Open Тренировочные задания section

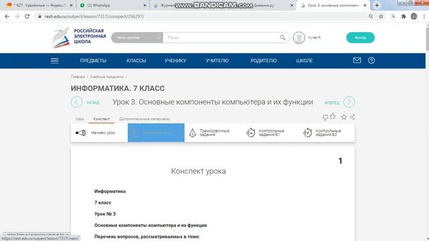213,133
